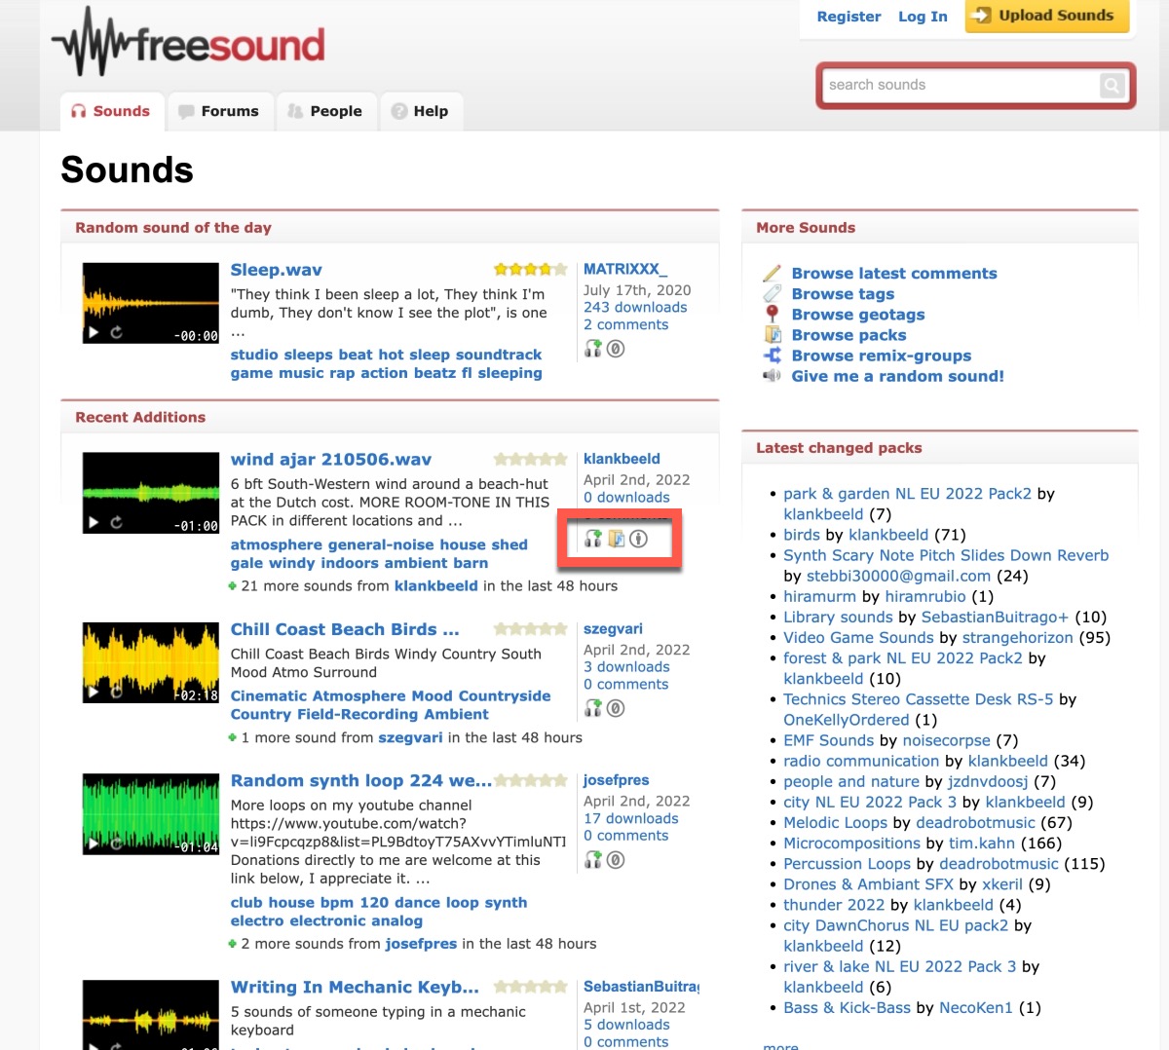Play the Chill Coast Beach Birds preview

click(94, 693)
